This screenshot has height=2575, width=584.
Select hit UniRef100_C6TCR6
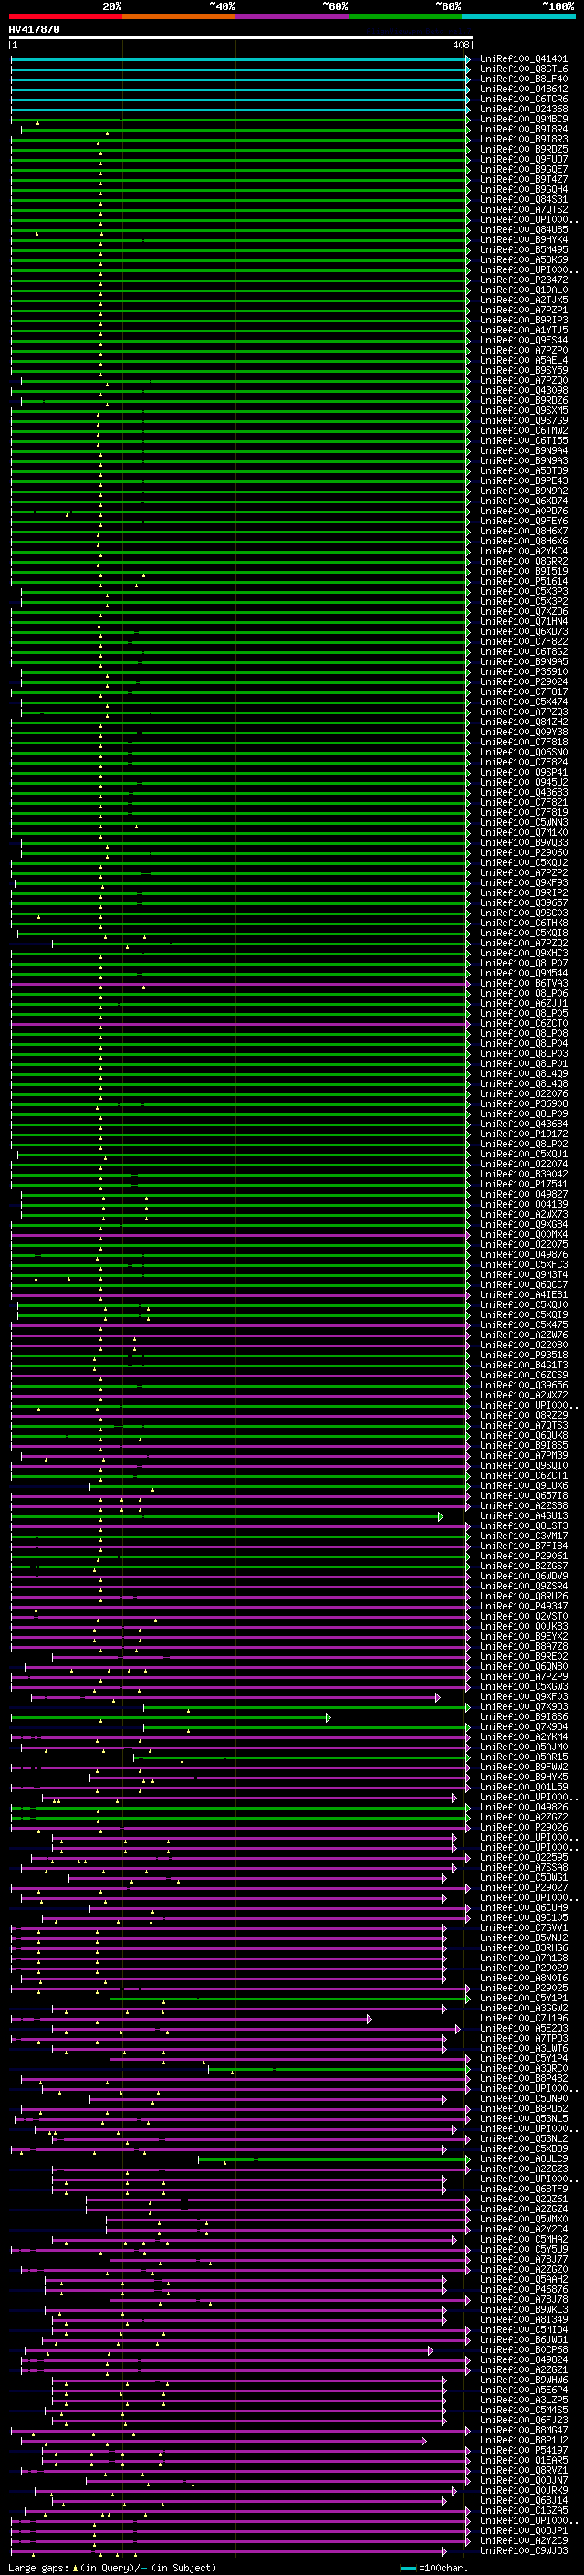pos(523,99)
